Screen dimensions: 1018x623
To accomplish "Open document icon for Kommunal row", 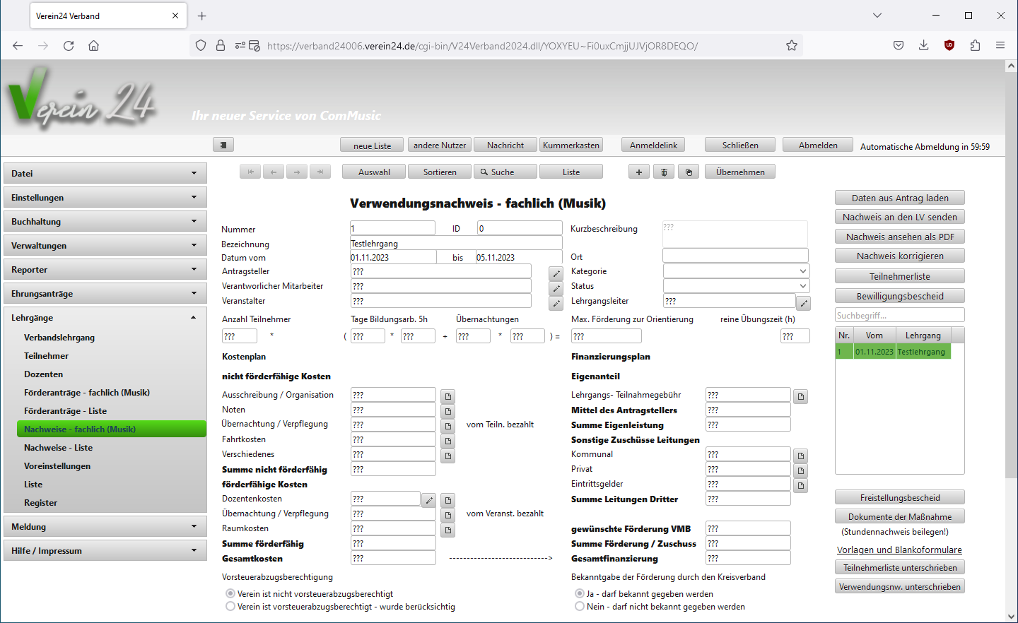I will point(800,456).
